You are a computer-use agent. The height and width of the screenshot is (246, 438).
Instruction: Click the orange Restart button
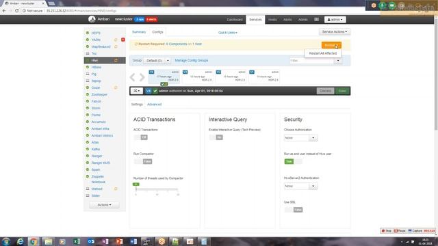[x=331, y=45]
